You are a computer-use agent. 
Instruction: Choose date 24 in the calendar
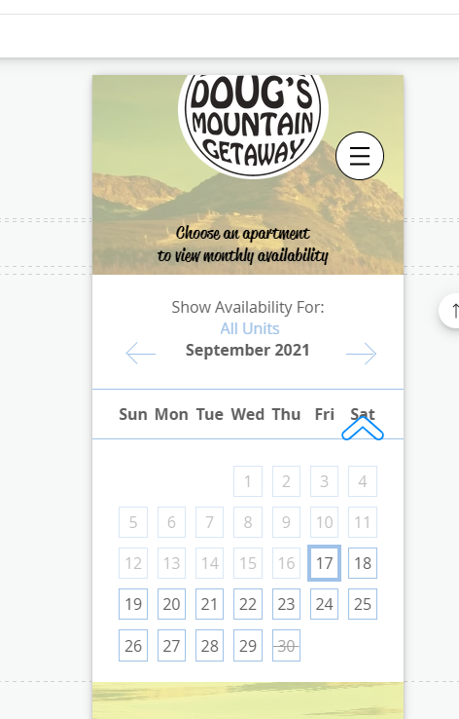click(324, 604)
